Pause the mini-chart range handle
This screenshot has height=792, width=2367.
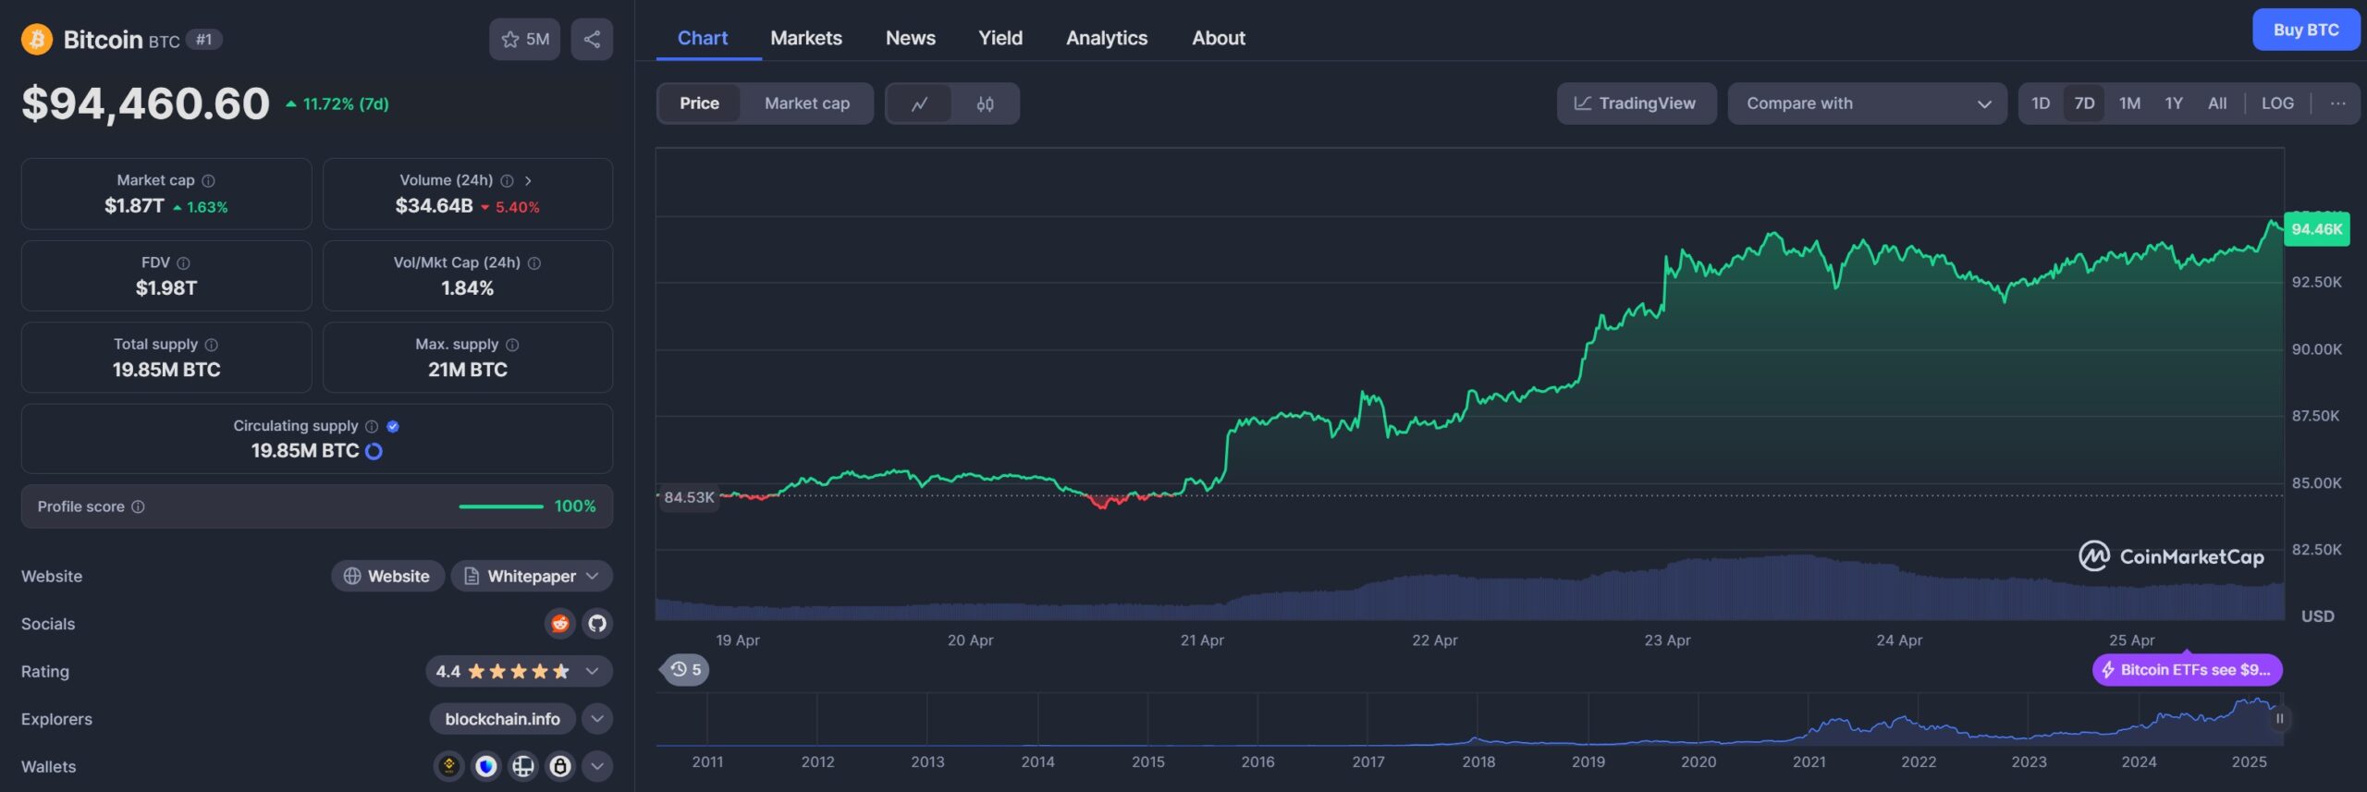[2279, 719]
